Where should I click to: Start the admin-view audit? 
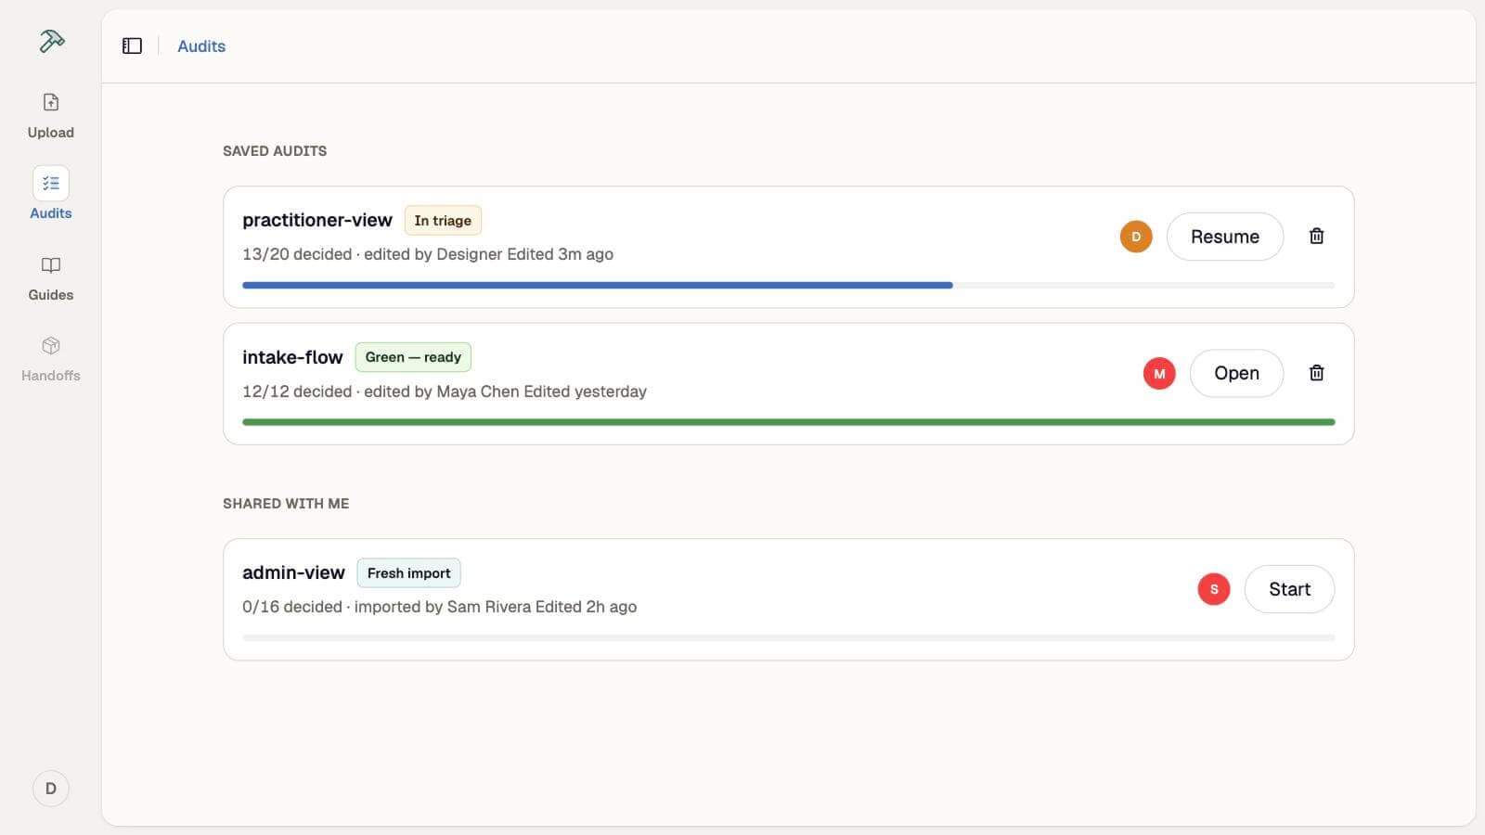coord(1289,589)
